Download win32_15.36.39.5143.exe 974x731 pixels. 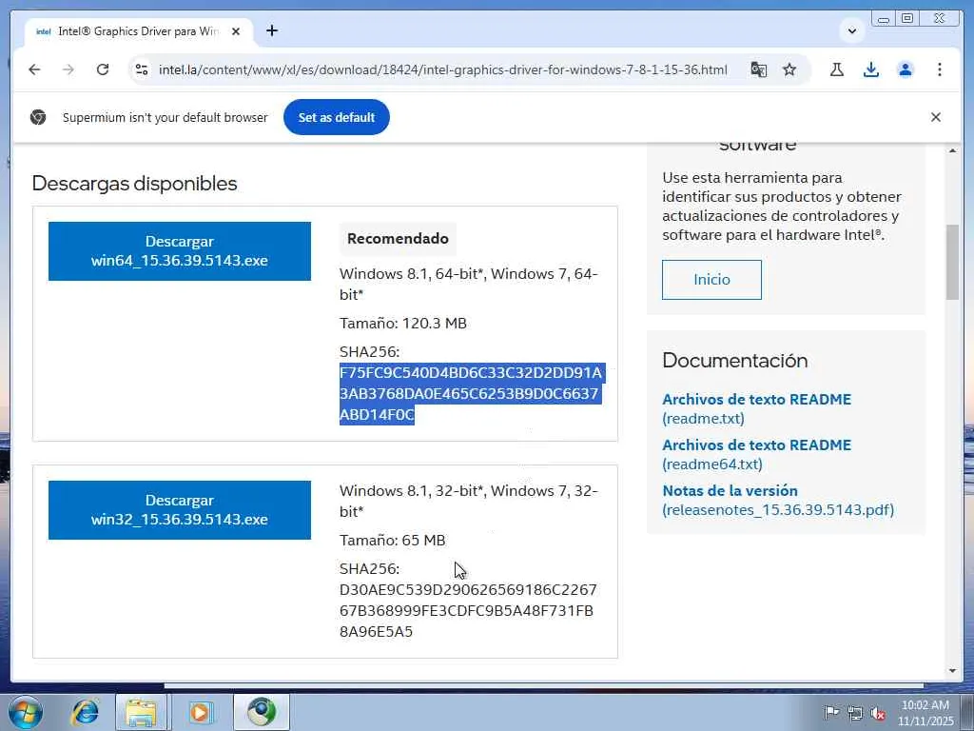(180, 510)
